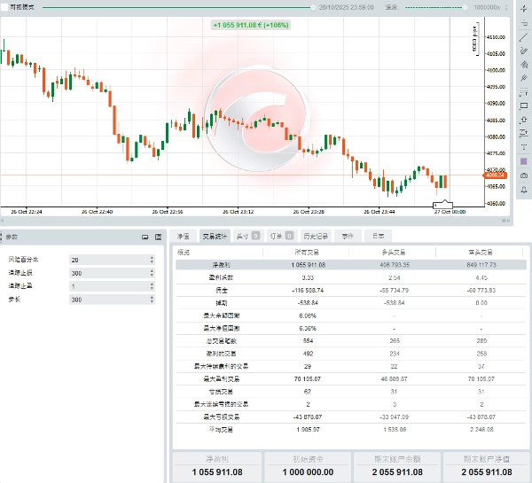Open the purple drawing color swatch
This screenshot has width=532, height=483.
coord(523,161)
